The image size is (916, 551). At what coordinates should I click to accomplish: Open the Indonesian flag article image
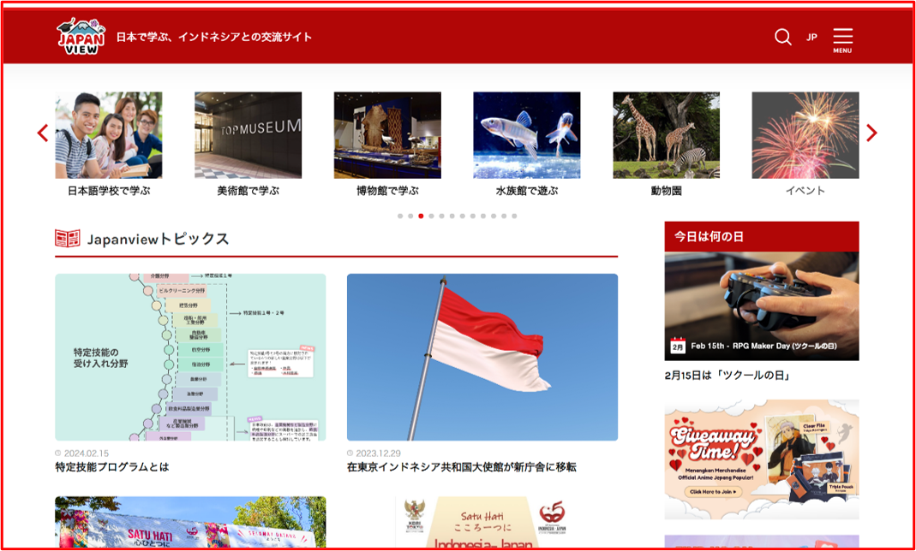[x=482, y=357]
